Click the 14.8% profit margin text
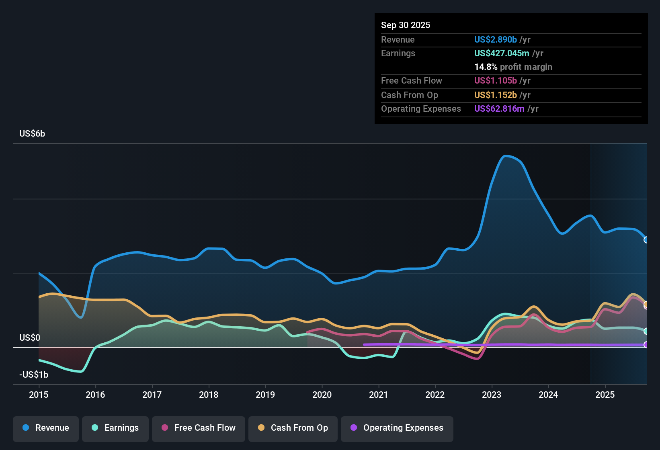This screenshot has height=450, width=660. 513,67
